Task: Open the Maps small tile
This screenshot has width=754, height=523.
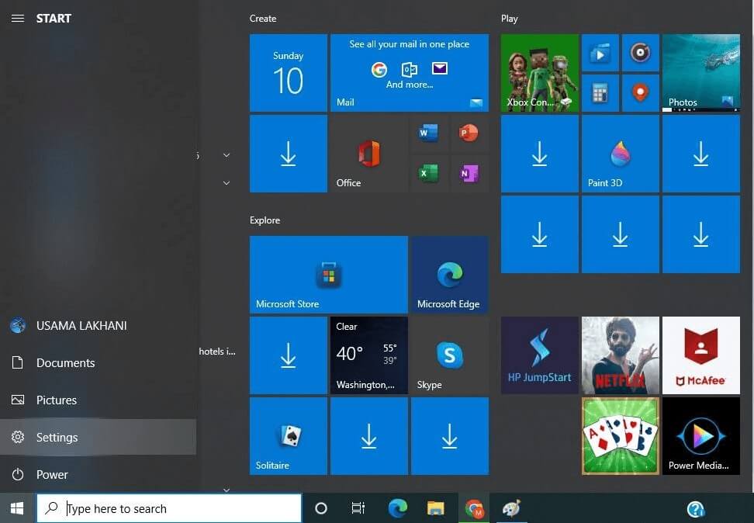Action: pos(641,93)
